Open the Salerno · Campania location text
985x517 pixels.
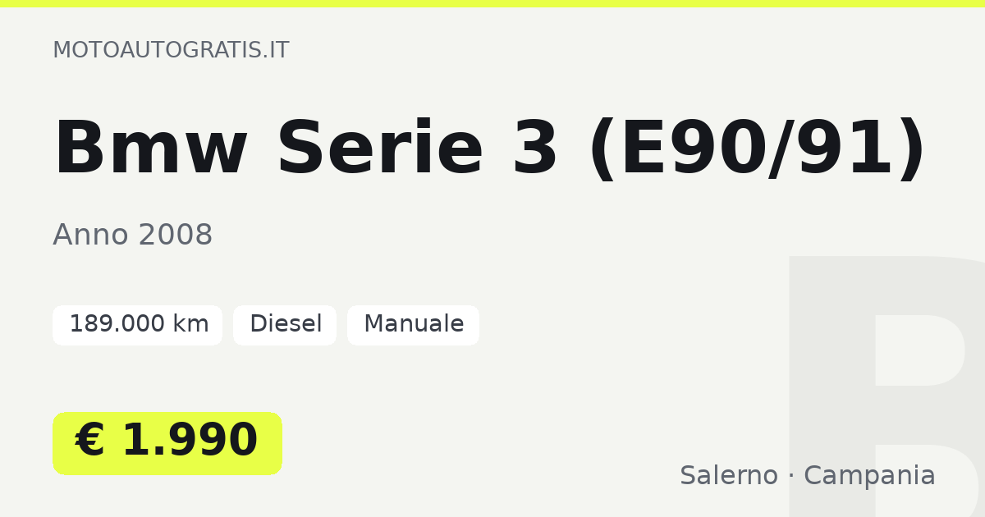[808, 476]
